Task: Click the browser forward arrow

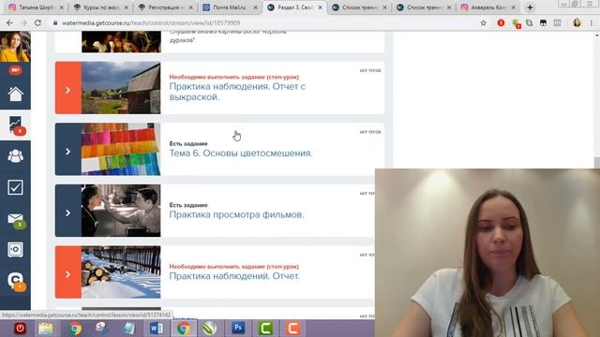Action: (x=23, y=22)
